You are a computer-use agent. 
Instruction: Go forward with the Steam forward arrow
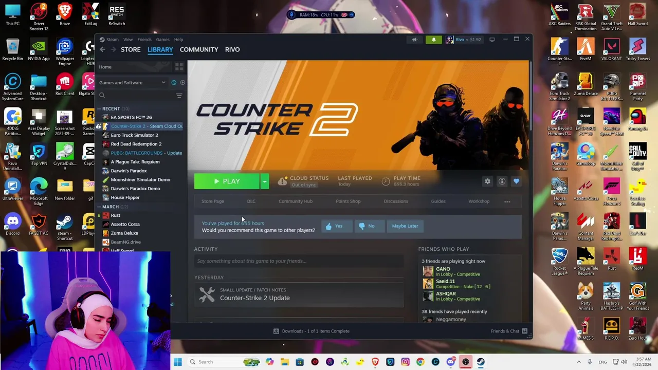coord(113,49)
